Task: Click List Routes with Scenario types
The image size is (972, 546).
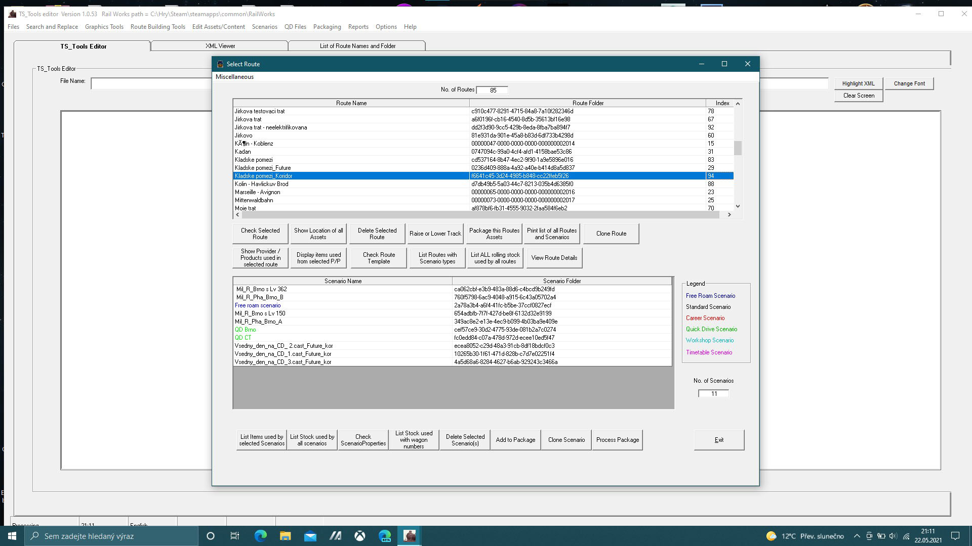Action: pyautogui.click(x=438, y=258)
